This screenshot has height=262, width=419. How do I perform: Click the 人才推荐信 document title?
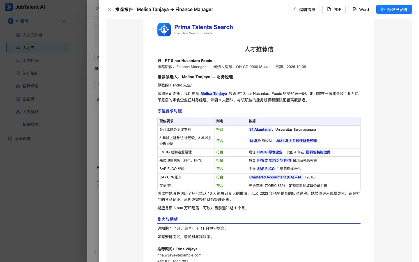coord(259,49)
